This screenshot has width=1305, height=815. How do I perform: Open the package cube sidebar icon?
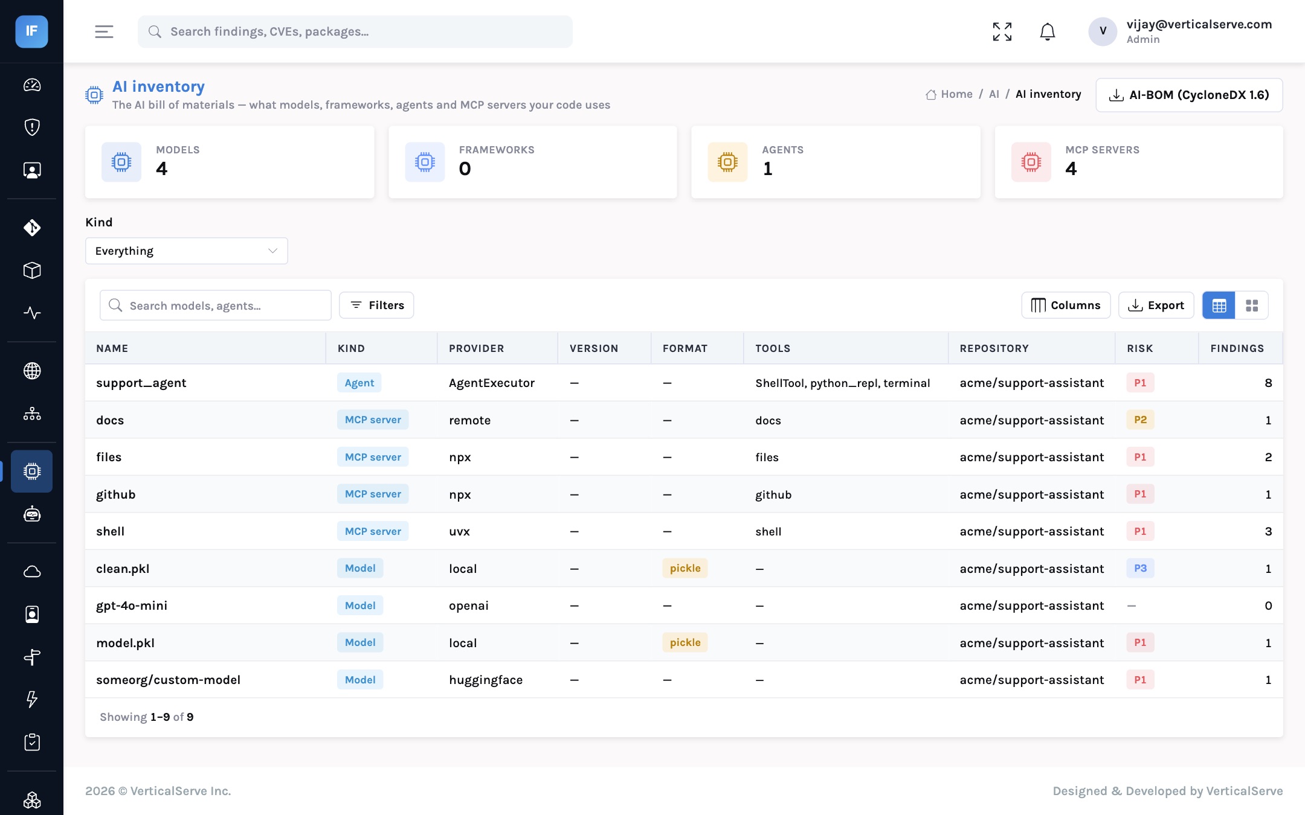click(32, 270)
